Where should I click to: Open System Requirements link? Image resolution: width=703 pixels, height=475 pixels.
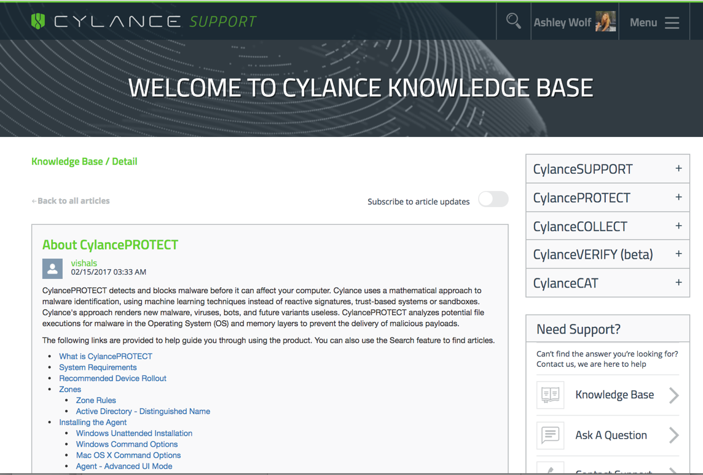tap(98, 367)
